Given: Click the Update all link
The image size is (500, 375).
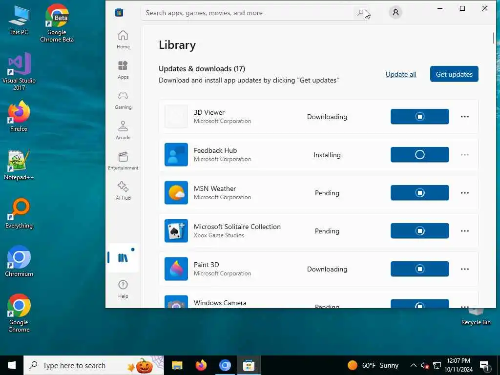Looking at the screenshot, I should [x=401, y=74].
